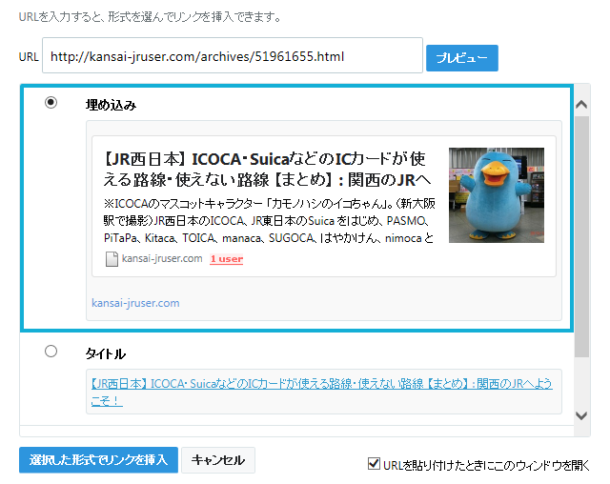
Task: Click the scrollbar up arrow
Action: [581, 105]
